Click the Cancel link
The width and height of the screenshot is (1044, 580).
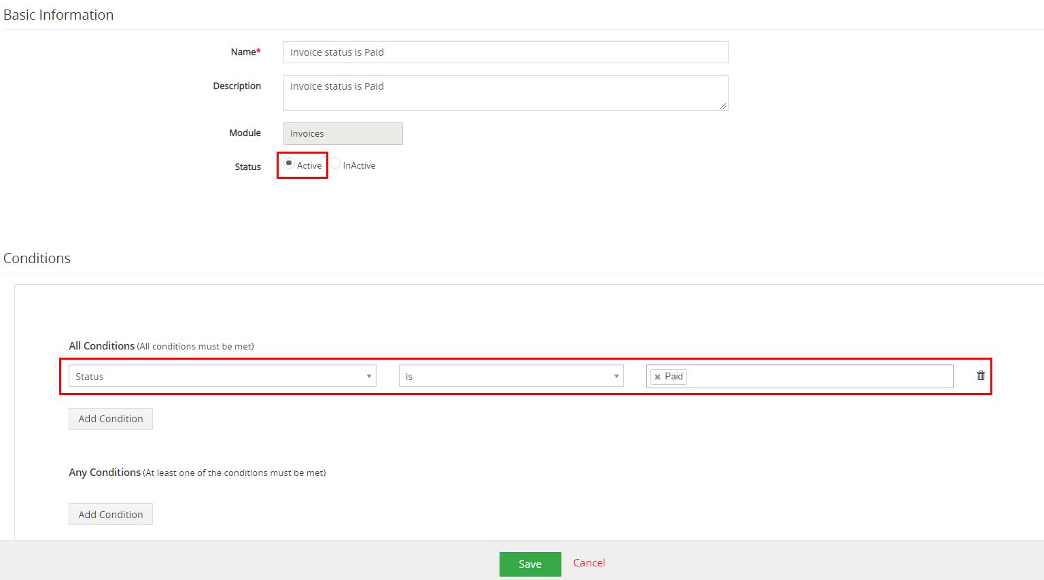click(x=589, y=563)
